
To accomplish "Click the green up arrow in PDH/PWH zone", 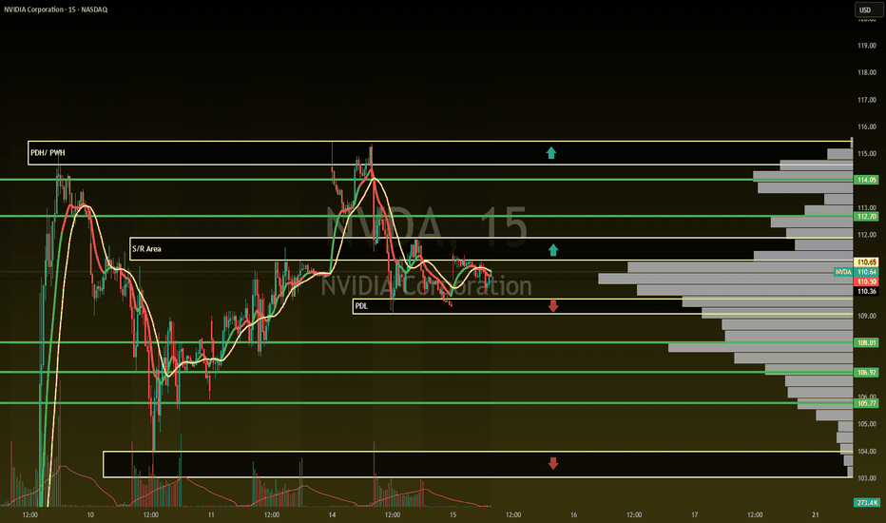I will pos(551,153).
